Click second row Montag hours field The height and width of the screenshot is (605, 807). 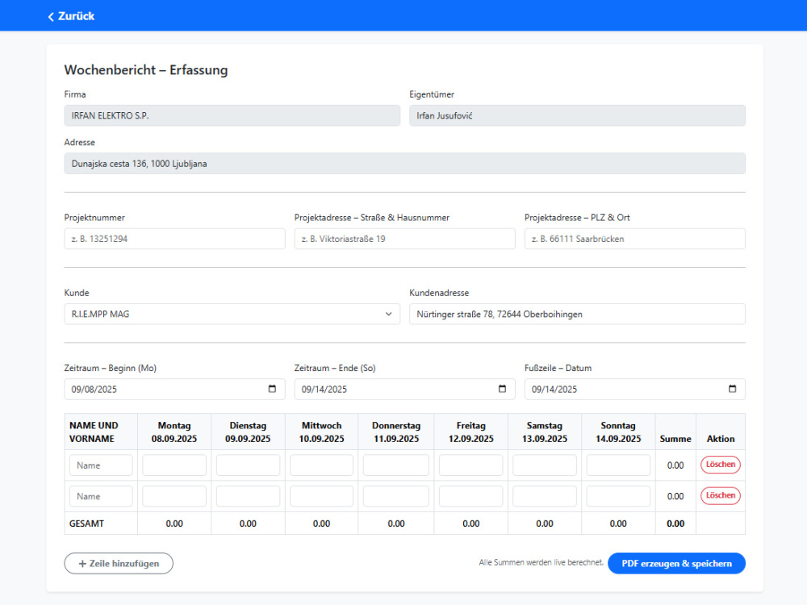pyautogui.click(x=174, y=496)
